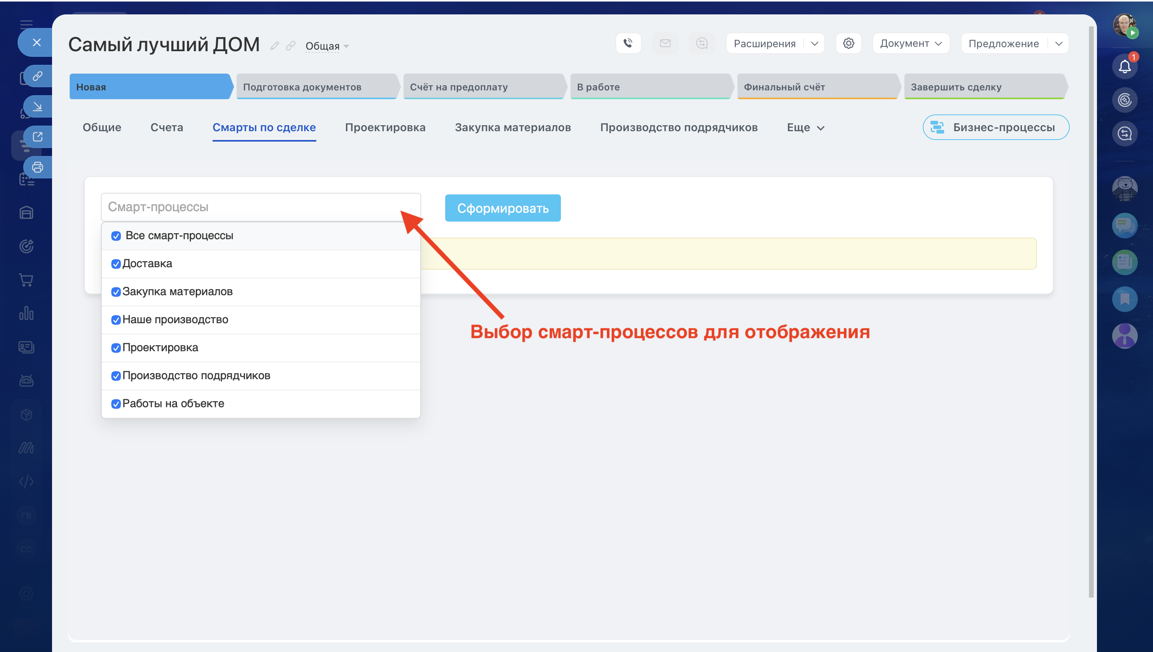
Task: Open the Документ dropdown
Action: [x=910, y=44]
